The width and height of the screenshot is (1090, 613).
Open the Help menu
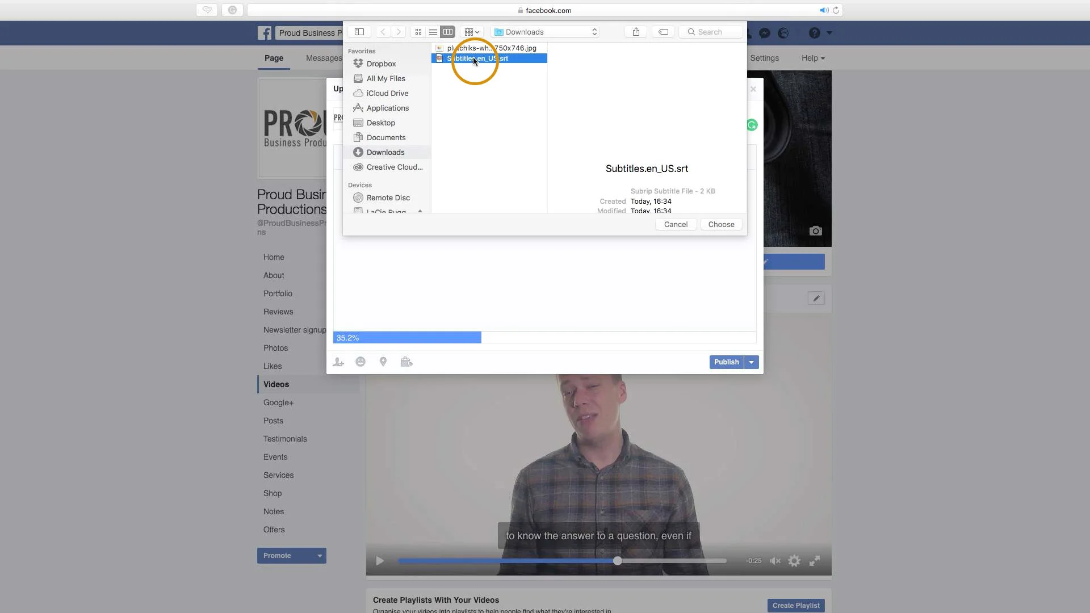813,58
